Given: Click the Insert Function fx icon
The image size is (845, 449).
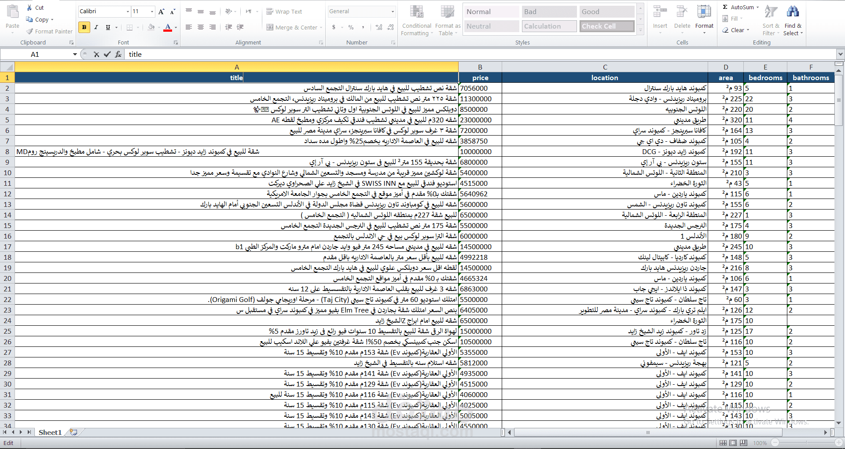Looking at the screenshot, I should pos(118,54).
